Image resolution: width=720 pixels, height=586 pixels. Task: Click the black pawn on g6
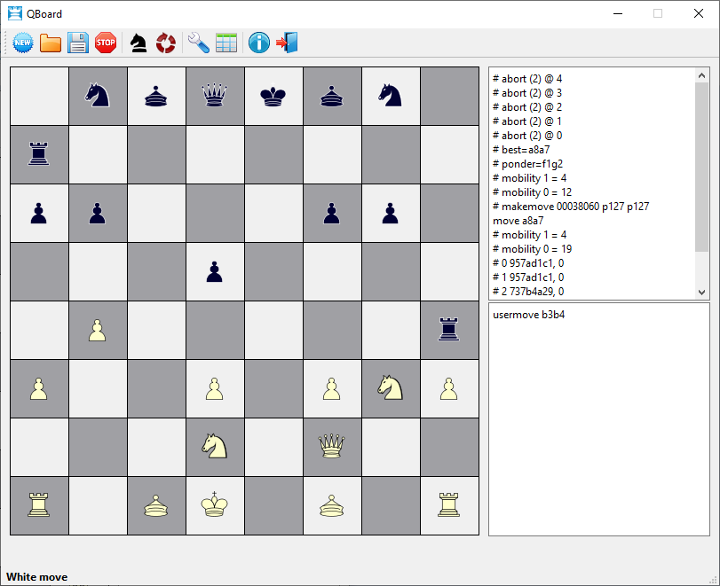pyautogui.click(x=391, y=213)
